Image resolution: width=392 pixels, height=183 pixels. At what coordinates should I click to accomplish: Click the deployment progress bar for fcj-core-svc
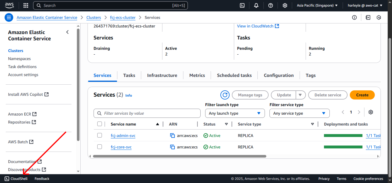(343, 147)
